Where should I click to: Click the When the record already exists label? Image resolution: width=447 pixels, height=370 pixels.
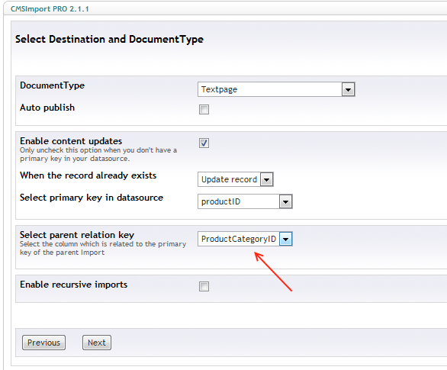coord(88,175)
